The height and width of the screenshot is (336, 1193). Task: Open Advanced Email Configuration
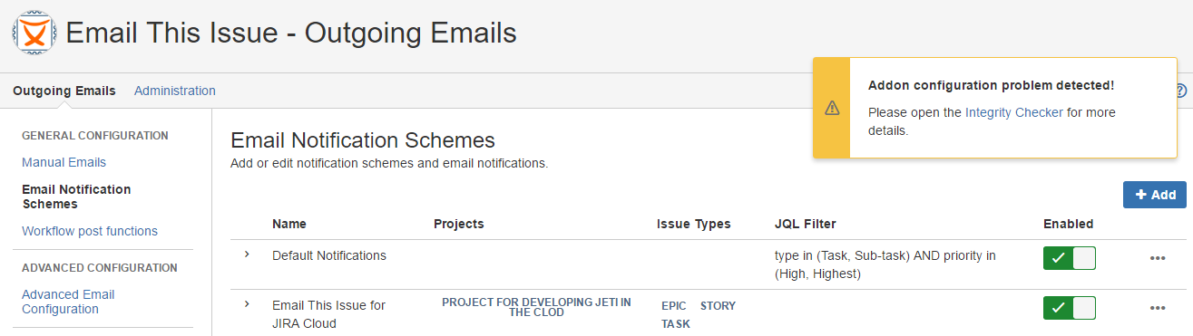[x=68, y=302]
